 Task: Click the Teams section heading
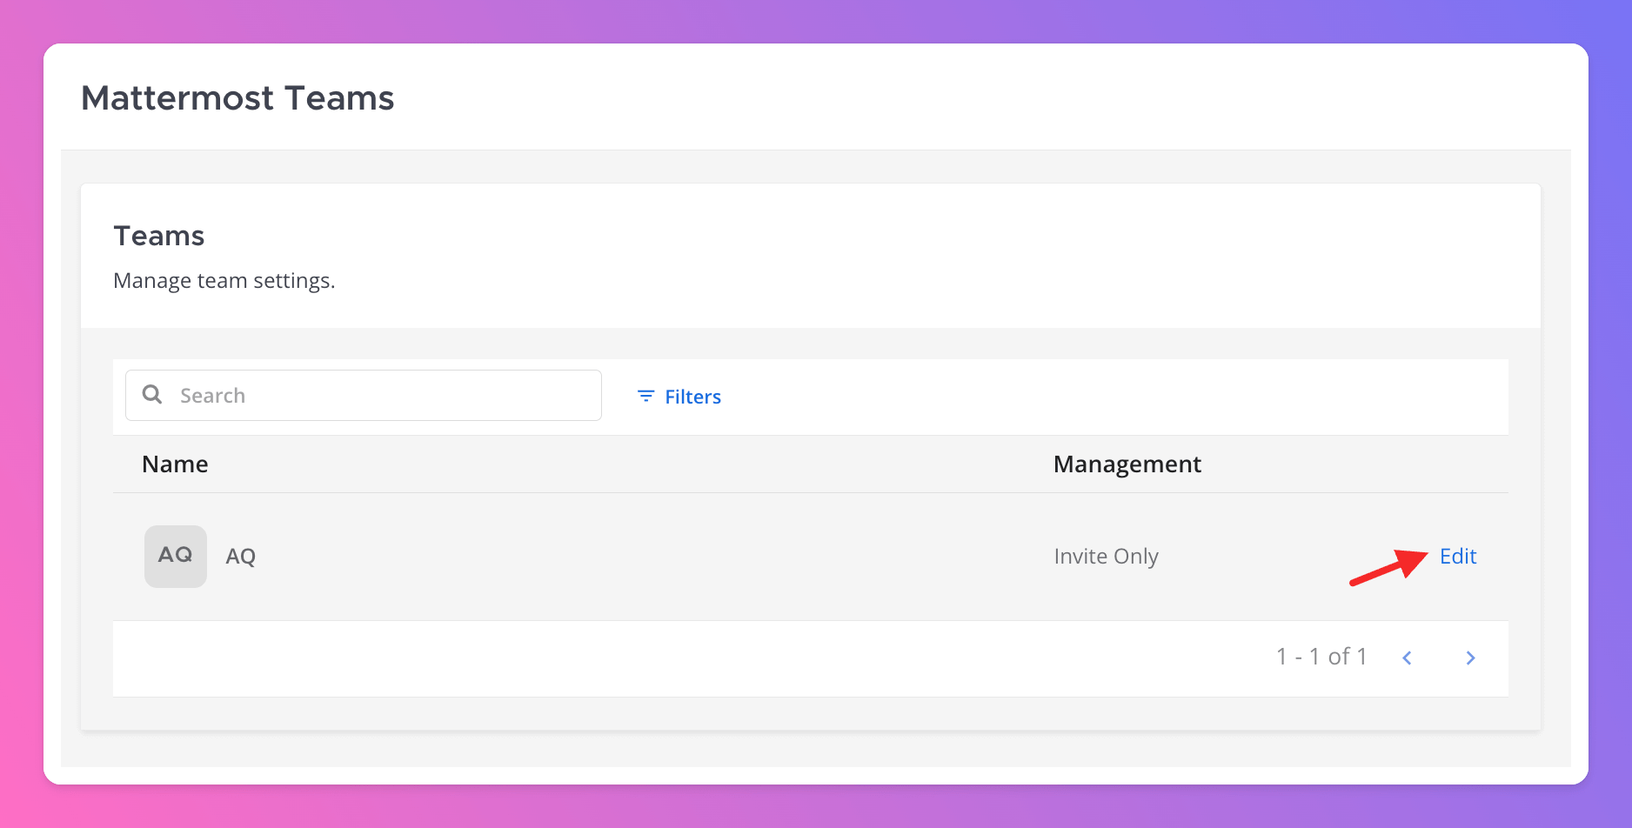[x=159, y=236]
